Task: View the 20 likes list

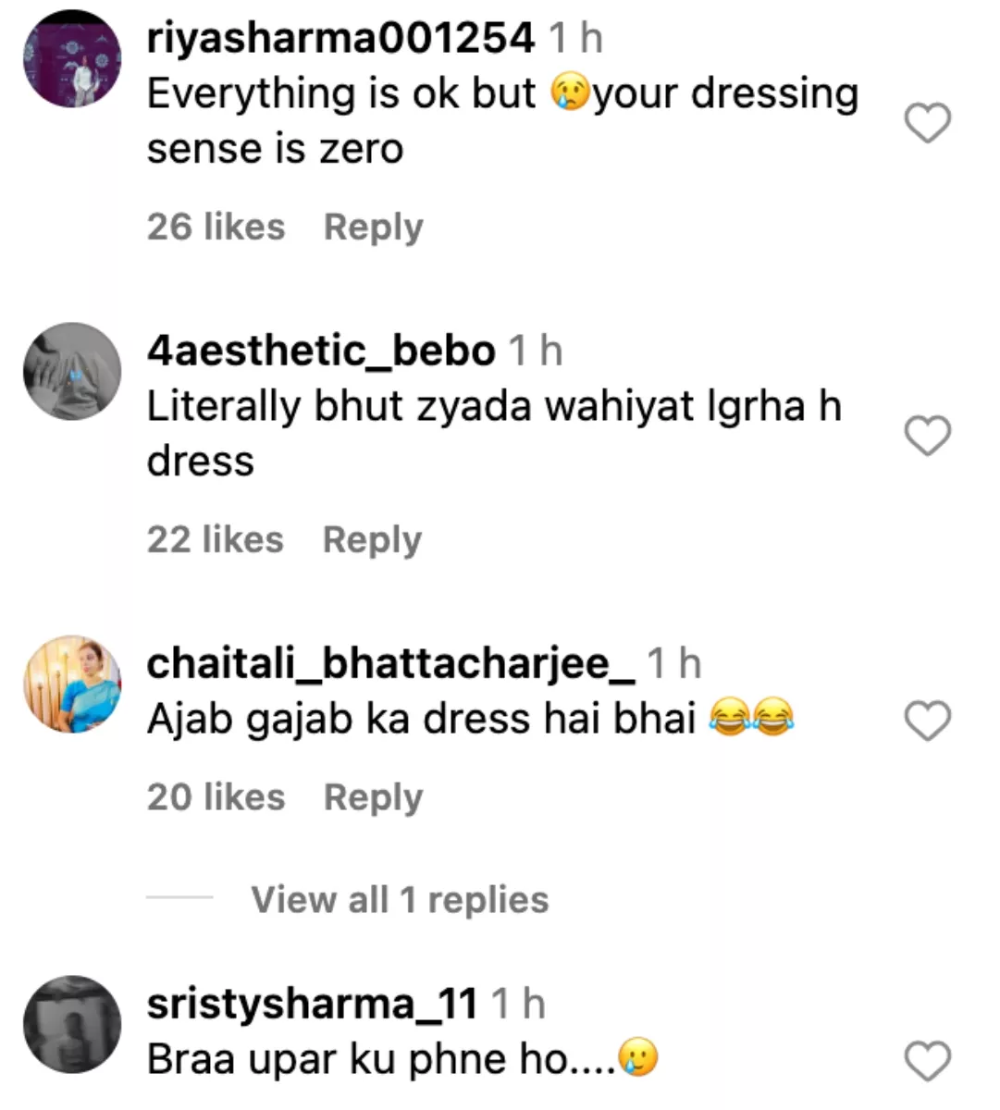Action: [x=216, y=796]
